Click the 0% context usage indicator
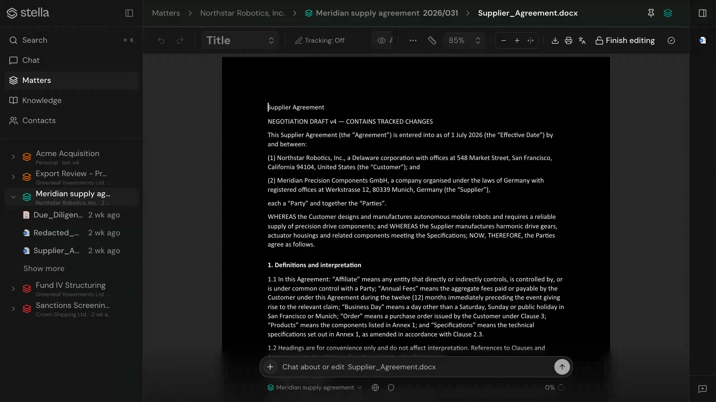 [x=555, y=387]
